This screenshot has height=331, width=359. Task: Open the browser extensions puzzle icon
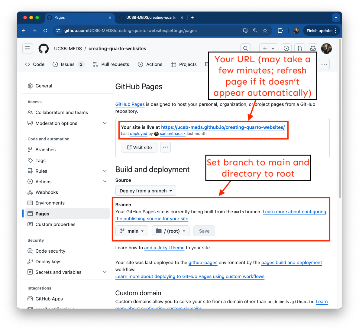pyautogui.click(x=280, y=31)
